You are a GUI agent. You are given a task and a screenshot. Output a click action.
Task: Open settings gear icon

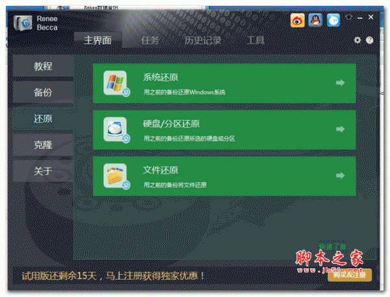point(357,40)
